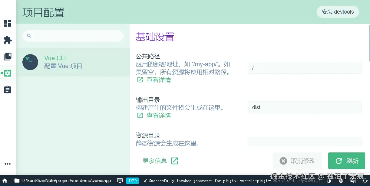Click the refresh icon on 刷新 button
Image resolution: width=370 pixels, height=186 pixels.
pos(339,161)
